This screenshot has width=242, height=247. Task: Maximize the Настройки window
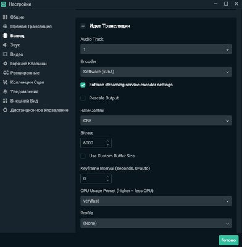pos(226,4)
